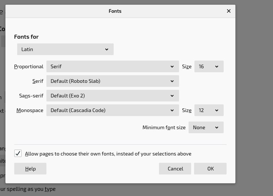The width and height of the screenshot is (273, 196).
Task: Open the Fonts for Latin dropdown
Action: coord(65,49)
